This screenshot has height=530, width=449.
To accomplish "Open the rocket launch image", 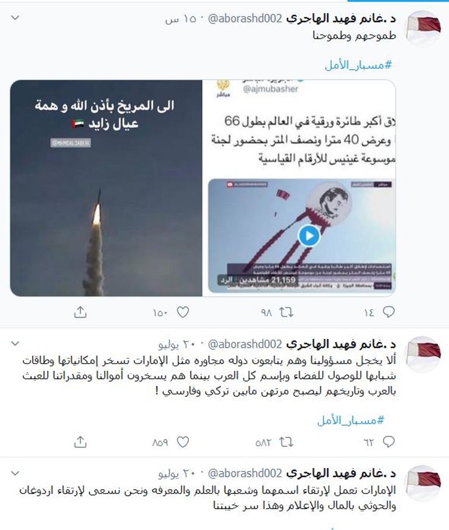I will [x=106, y=188].
